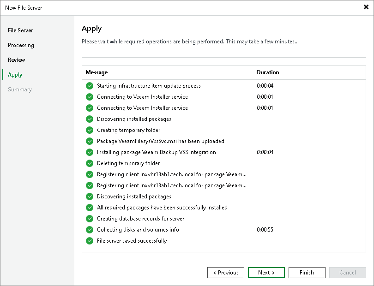Viewport: 374px width, 286px height.
Task: Click the check icon for Installing package Veeam Backup VSS Integration
Action: point(90,152)
